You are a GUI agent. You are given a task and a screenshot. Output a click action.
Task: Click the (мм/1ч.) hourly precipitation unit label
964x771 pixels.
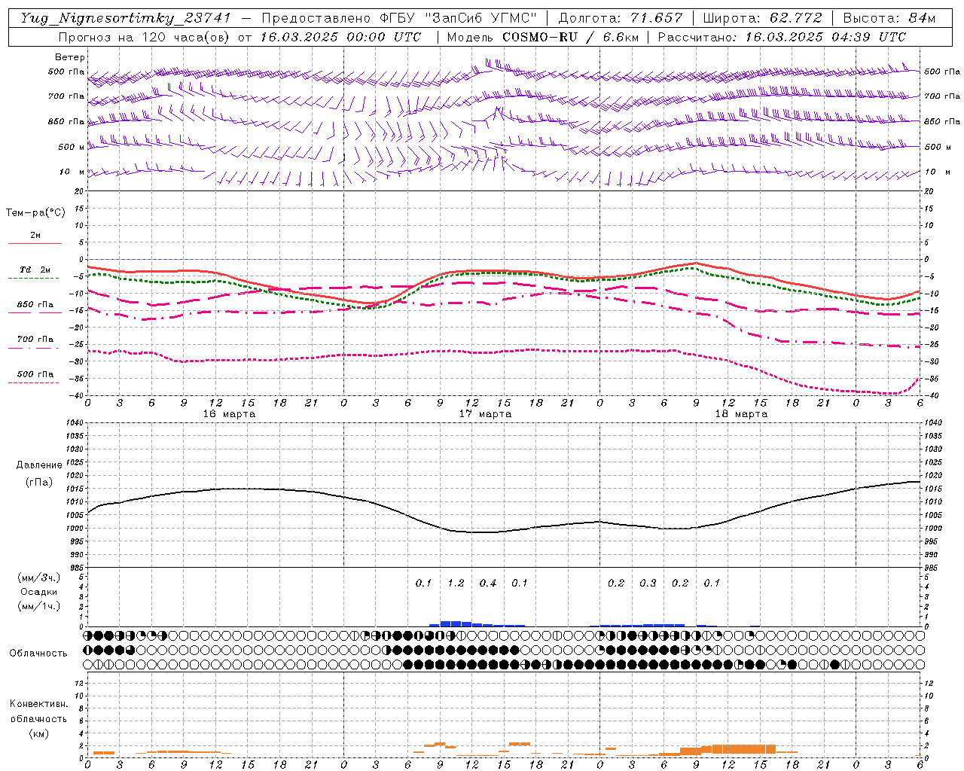tap(39, 606)
